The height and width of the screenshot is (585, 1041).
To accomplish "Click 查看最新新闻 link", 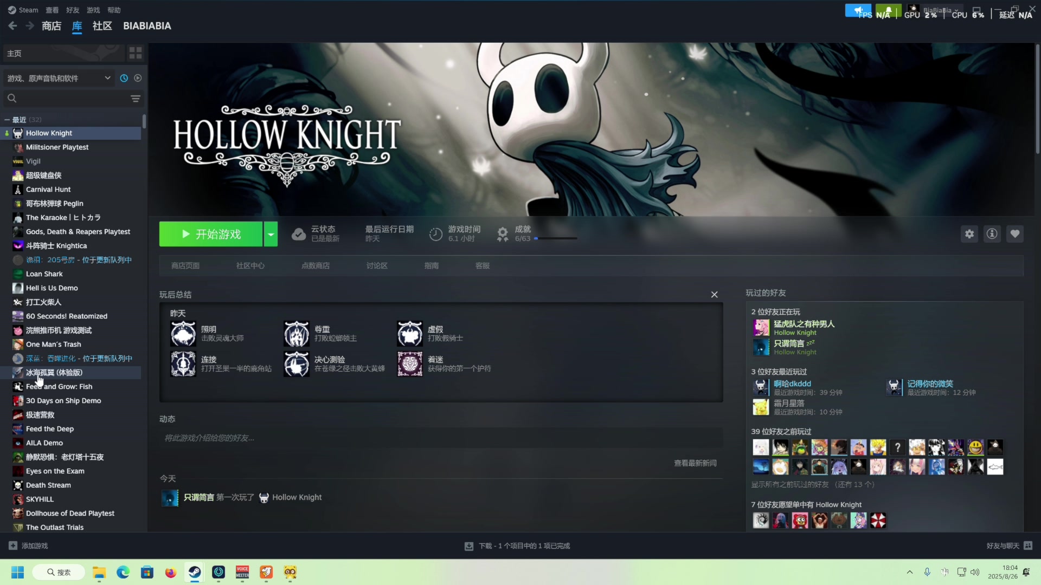I will (695, 463).
